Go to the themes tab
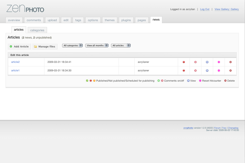The width and height of the screenshot is (245, 163). (109, 20)
